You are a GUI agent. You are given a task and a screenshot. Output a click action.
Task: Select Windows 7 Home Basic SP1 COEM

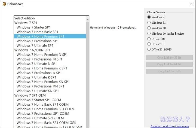pyautogui.click(x=50, y=104)
